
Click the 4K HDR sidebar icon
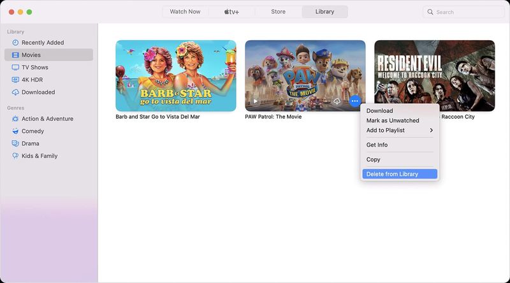[x=15, y=80]
